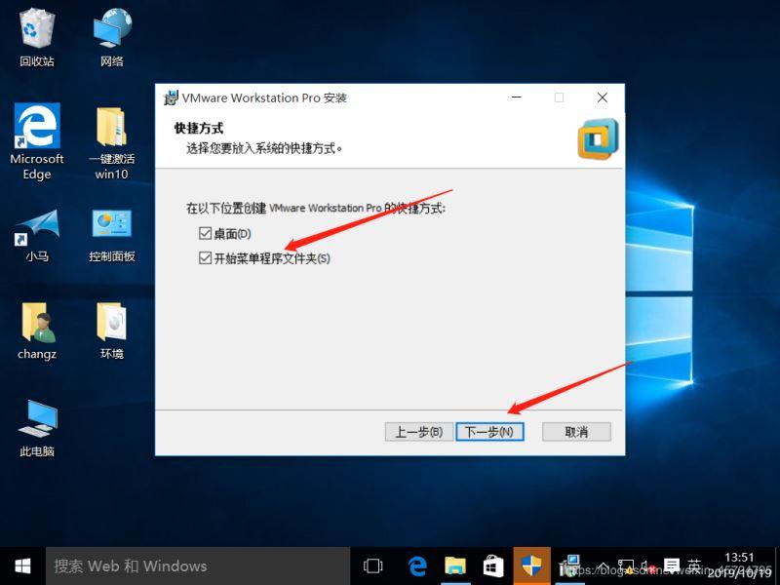Open the Start menu

click(21, 565)
